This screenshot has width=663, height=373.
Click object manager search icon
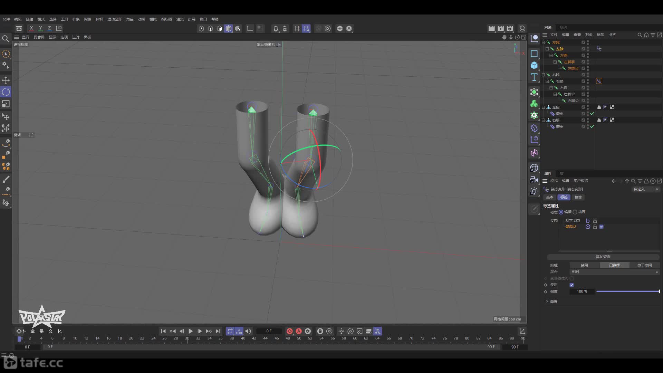(x=640, y=35)
